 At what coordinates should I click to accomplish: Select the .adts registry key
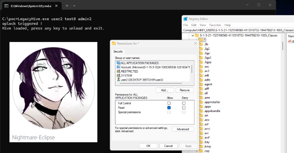click(207, 80)
